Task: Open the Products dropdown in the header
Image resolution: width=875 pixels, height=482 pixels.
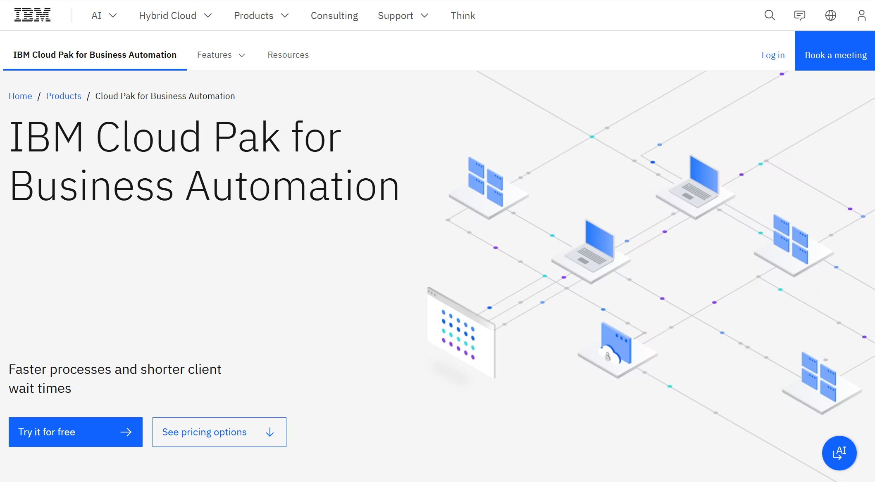Action: pyautogui.click(x=261, y=15)
